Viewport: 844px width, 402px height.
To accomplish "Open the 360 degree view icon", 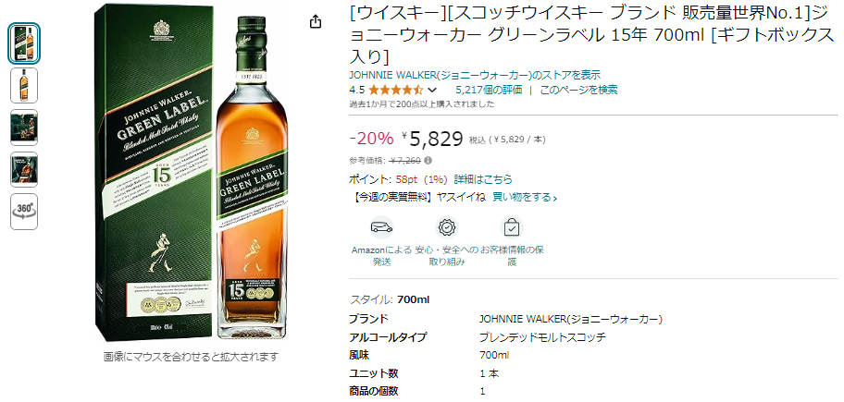I will tap(24, 212).
